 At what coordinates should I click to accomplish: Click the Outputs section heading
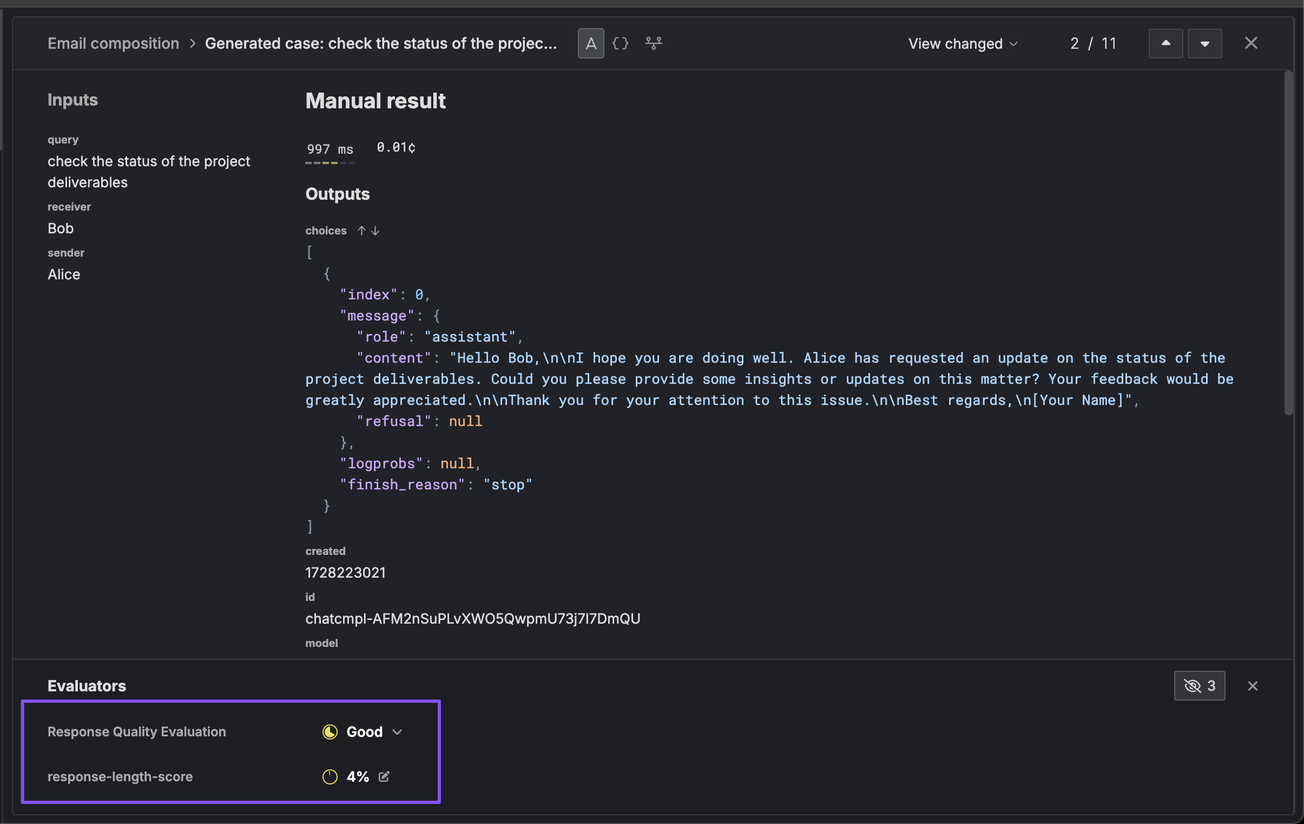[x=338, y=194]
